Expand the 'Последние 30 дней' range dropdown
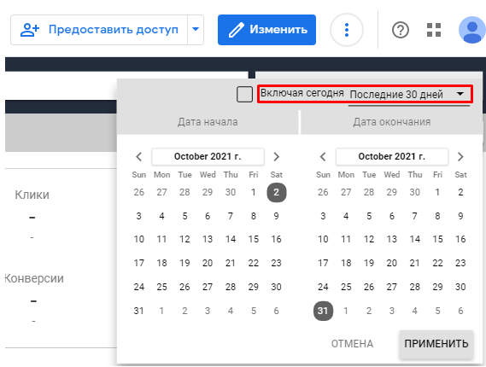 (x=409, y=94)
